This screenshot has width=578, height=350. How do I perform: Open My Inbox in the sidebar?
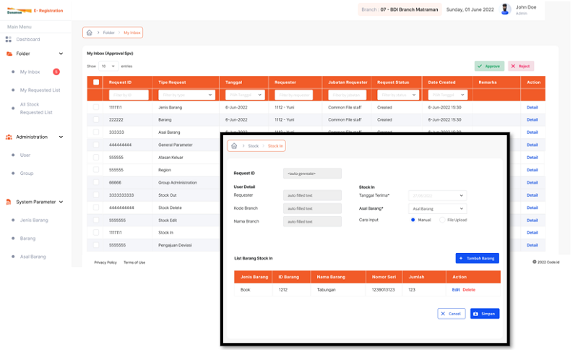coord(30,72)
